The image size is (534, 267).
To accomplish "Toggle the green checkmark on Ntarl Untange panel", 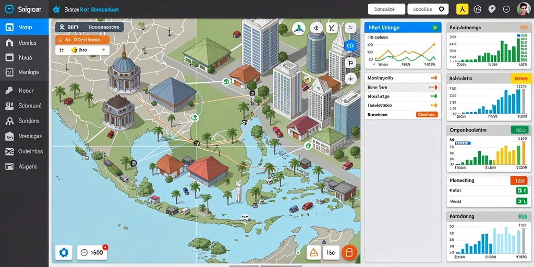I will click(x=435, y=28).
